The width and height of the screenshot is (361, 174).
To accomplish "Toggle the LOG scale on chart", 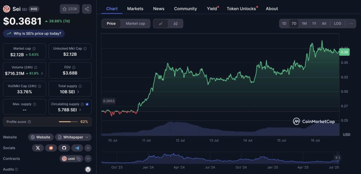I will click(337, 24).
